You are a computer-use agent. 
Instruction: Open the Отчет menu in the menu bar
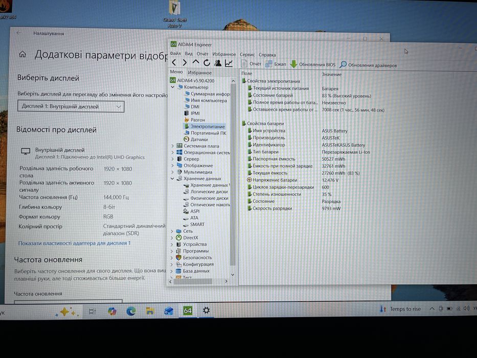[x=202, y=54]
